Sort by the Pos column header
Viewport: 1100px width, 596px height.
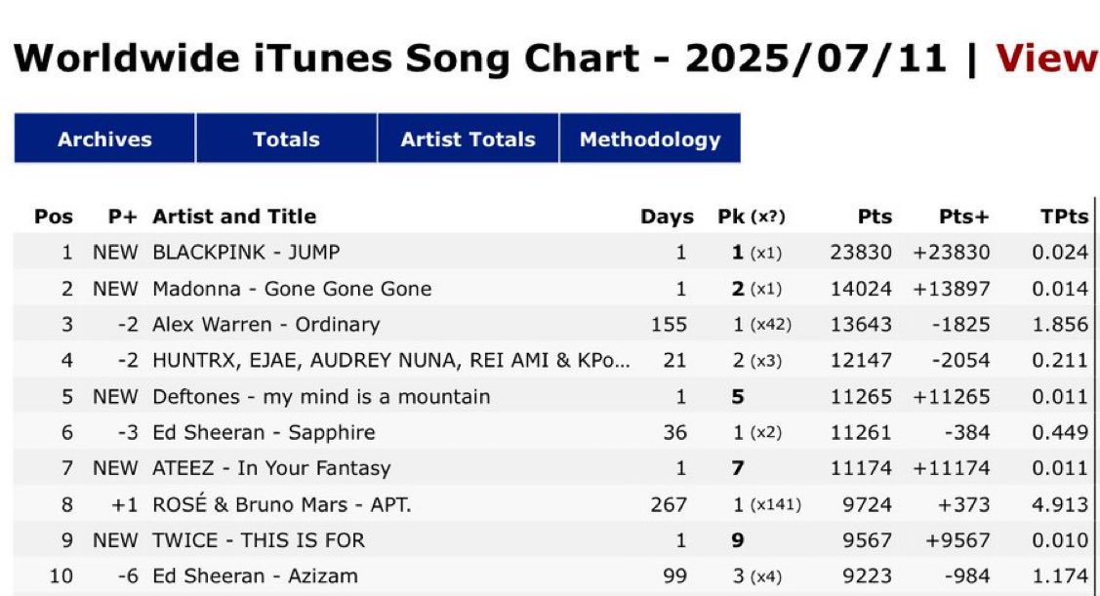[54, 216]
